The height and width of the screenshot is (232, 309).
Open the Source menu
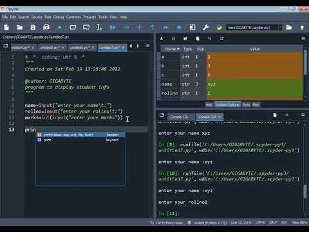point(37,17)
